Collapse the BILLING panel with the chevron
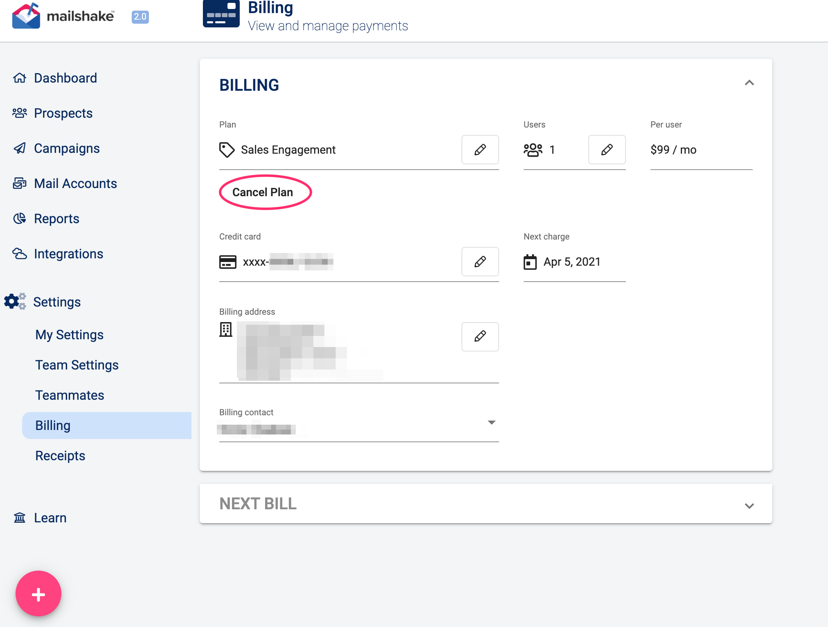 click(749, 83)
